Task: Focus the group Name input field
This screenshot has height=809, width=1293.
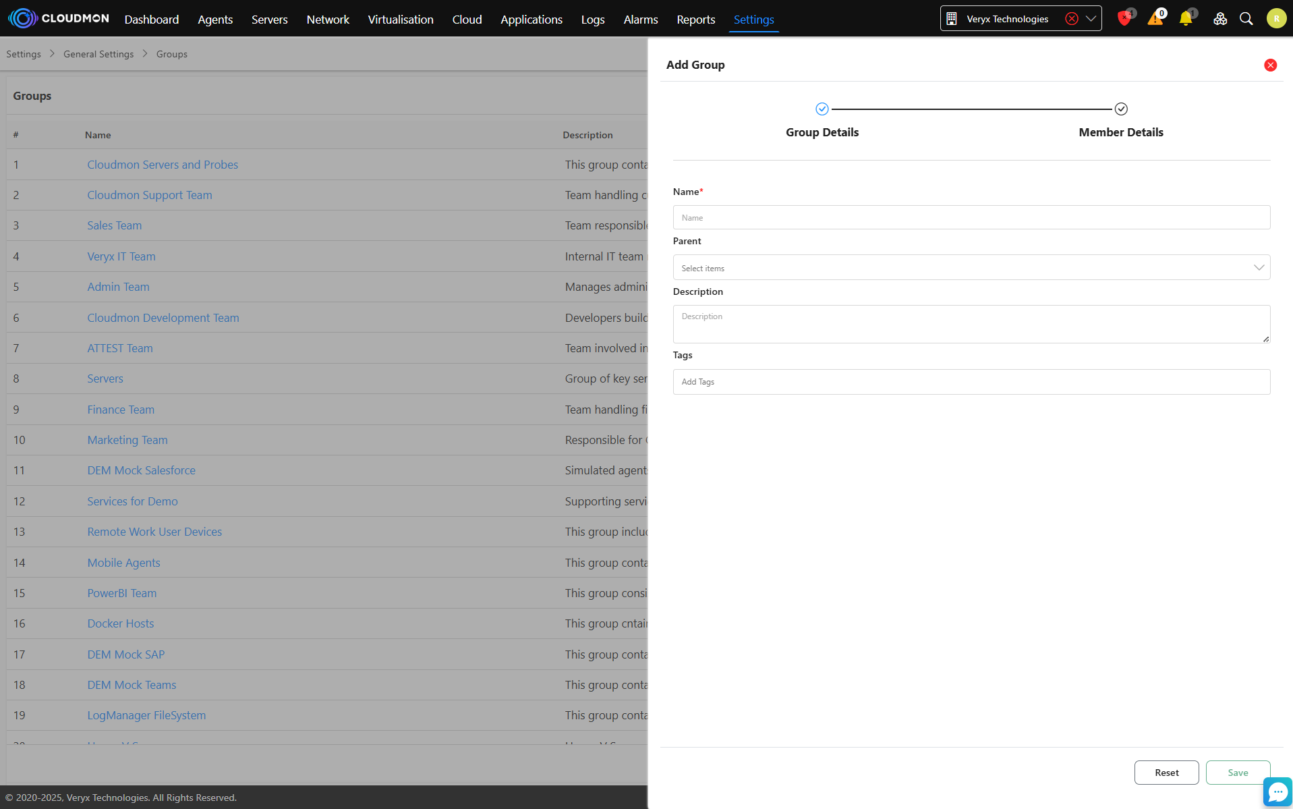Action: point(971,218)
